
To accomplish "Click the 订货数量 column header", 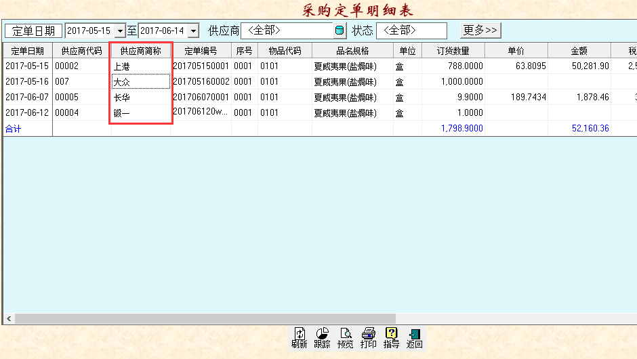I will coord(453,51).
